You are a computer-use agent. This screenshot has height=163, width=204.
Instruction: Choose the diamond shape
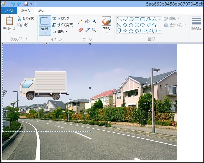pyautogui.click(x=125, y=25)
